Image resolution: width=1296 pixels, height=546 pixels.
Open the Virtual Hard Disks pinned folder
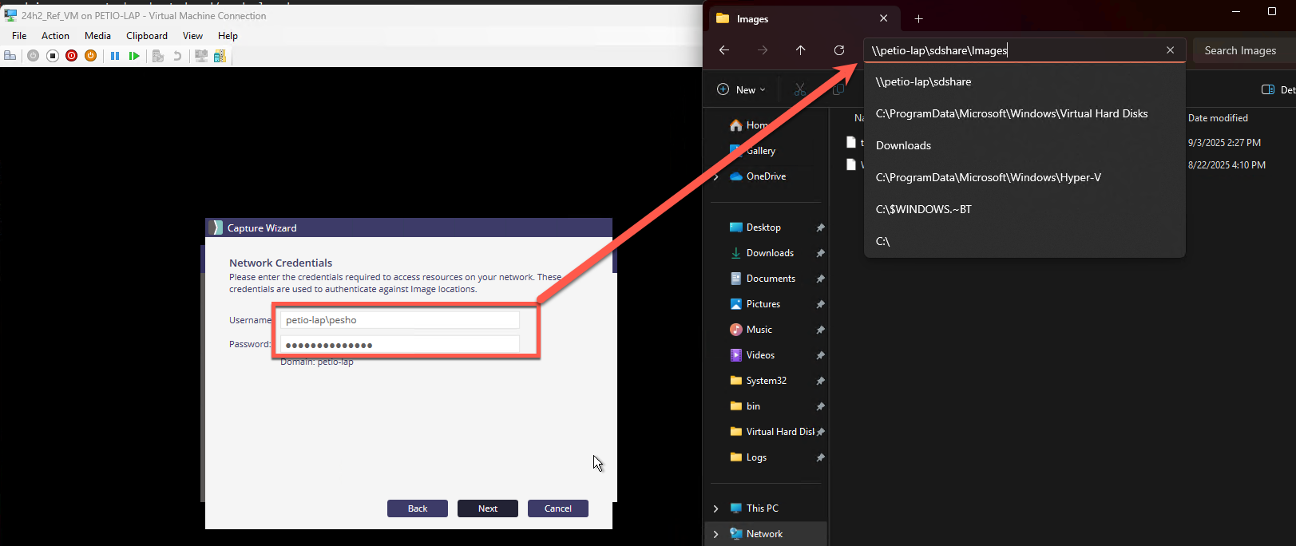tap(772, 432)
